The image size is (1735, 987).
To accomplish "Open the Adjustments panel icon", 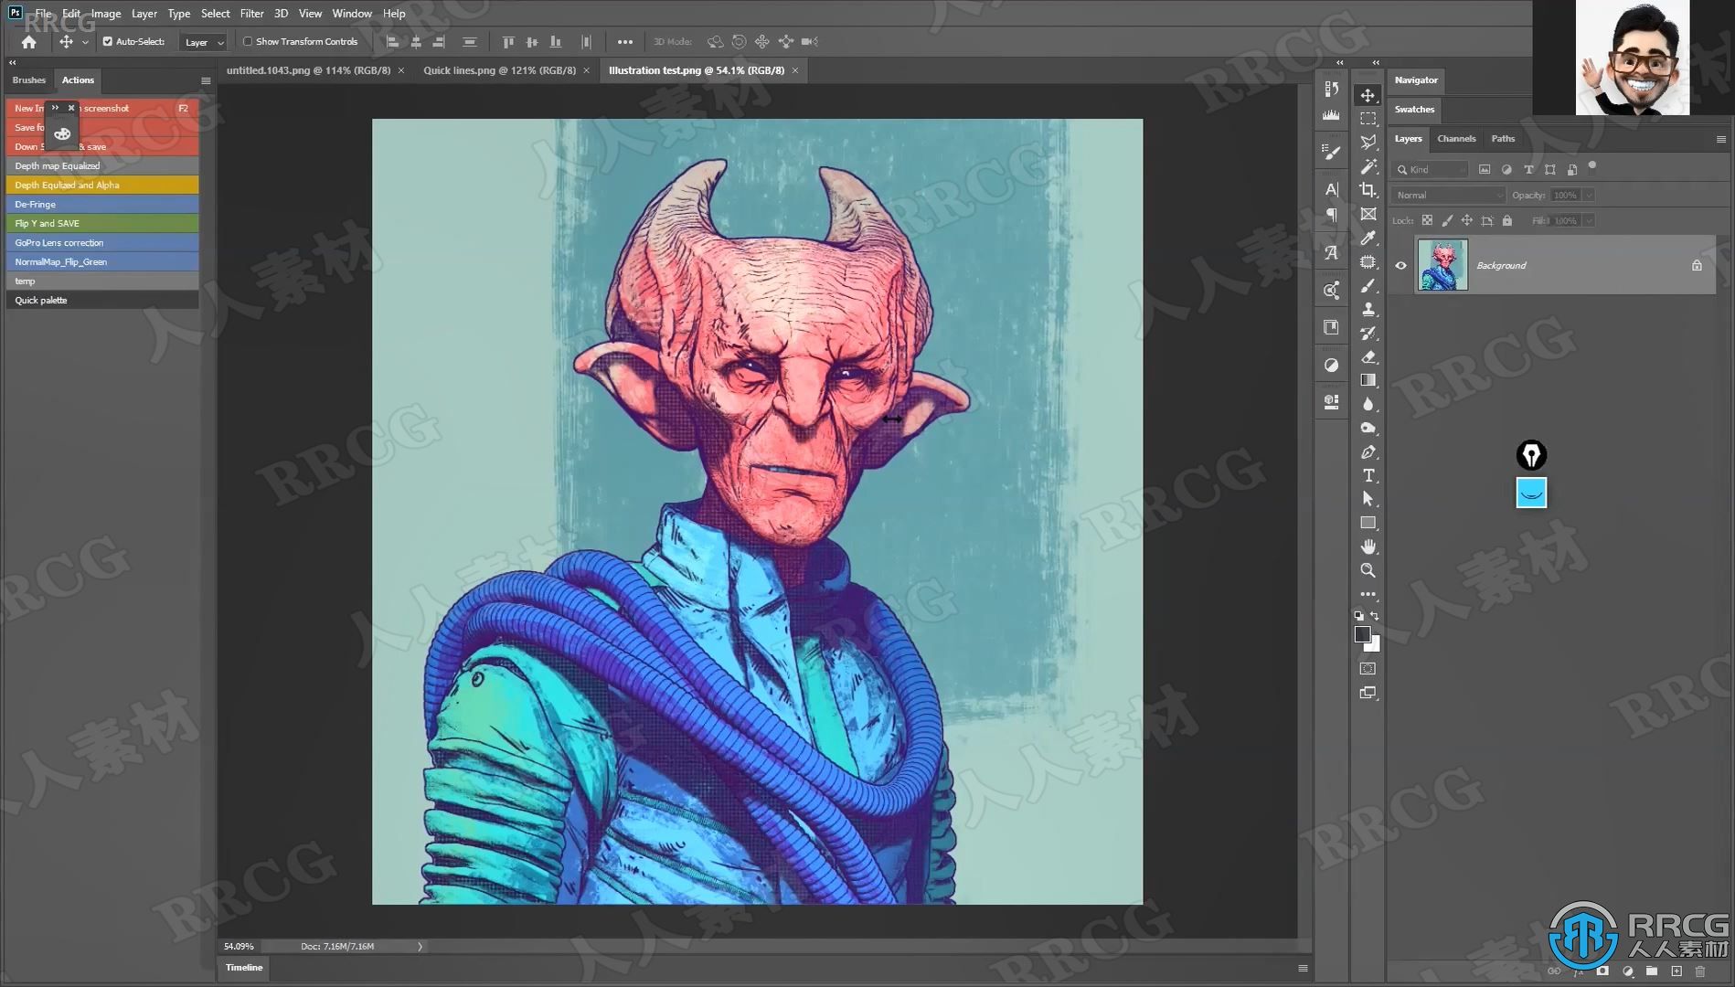I will point(1331,366).
